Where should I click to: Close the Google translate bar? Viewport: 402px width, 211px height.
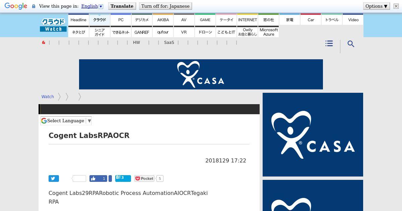(x=396, y=6)
